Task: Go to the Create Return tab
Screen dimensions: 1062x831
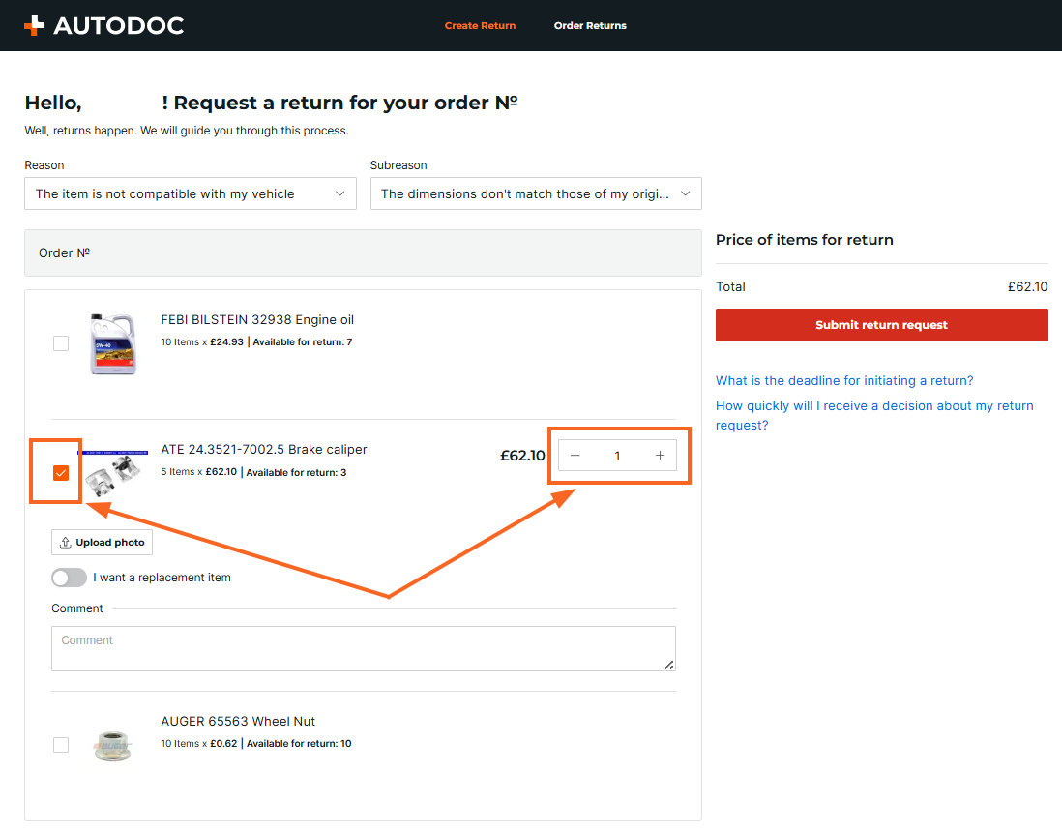Action: point(480,26)
